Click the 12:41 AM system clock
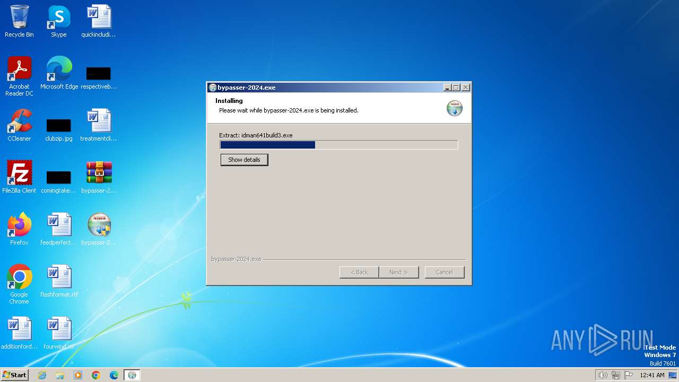Image resolution: width=679 pixels, height=382 pixels. (x=652, y=375)
